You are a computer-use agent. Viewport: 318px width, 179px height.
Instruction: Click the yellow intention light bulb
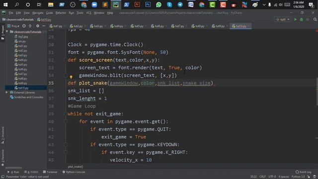pyautogui.click(x=71, y=77)
